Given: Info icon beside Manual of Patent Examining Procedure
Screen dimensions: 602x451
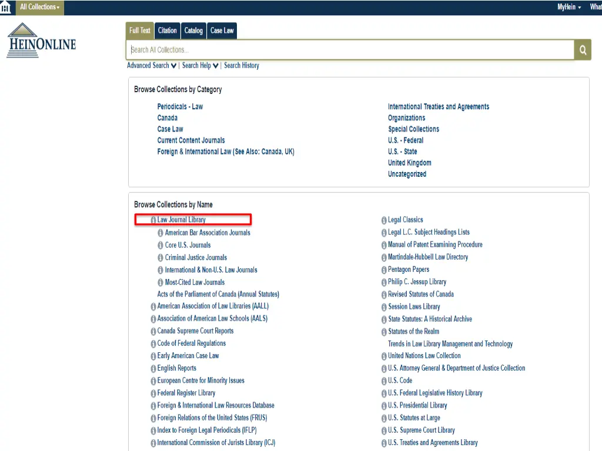Looking at the screenshot, I should (384, 245).
